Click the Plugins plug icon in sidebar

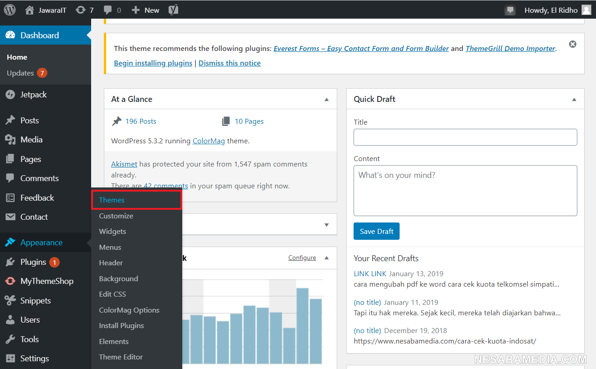point(10,262)
